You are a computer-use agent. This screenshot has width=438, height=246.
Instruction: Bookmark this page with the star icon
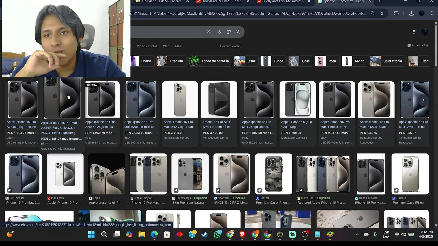(x=382, y=13)
